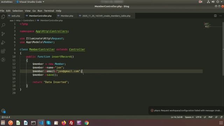Viewport: 224px width, 126px height.
Task: Open Firefox from the dock
Action: (64, 123)
